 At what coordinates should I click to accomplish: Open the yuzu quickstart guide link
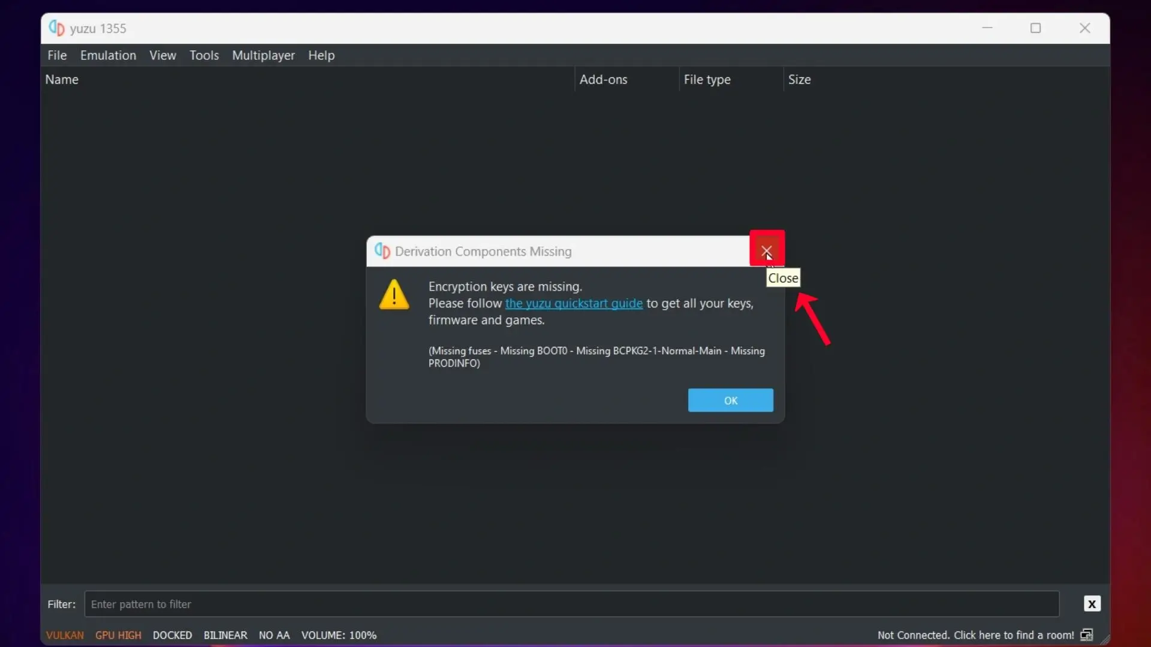(x=574, y=304)
